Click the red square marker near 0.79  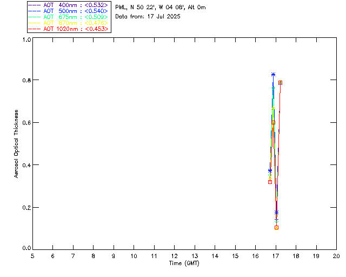click(x=280, y=83)
